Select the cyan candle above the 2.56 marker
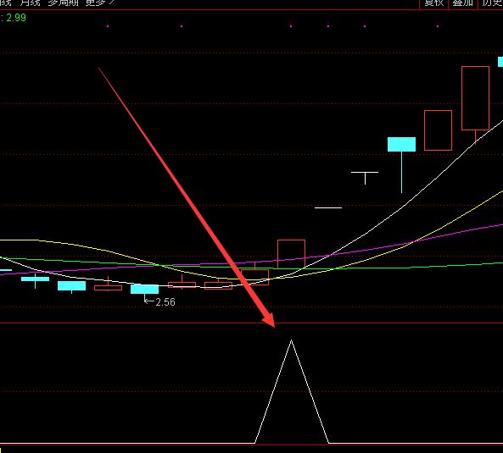 click(x=144, y=289)
